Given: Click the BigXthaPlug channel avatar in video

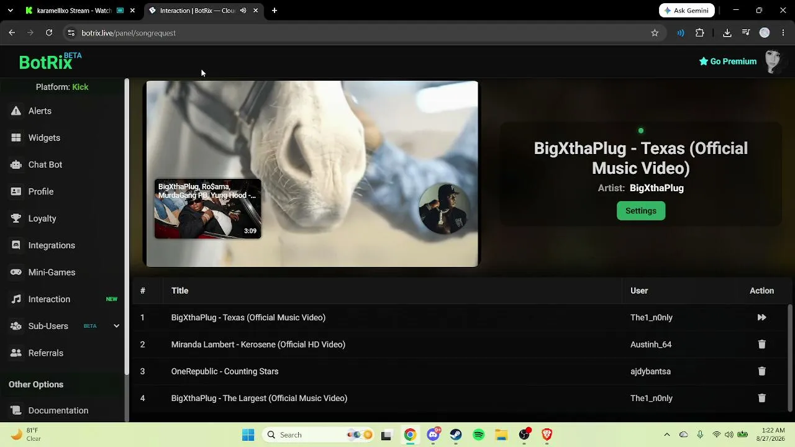Looking at the screenshot, I should pyautogui.click(x=443, y=208).
